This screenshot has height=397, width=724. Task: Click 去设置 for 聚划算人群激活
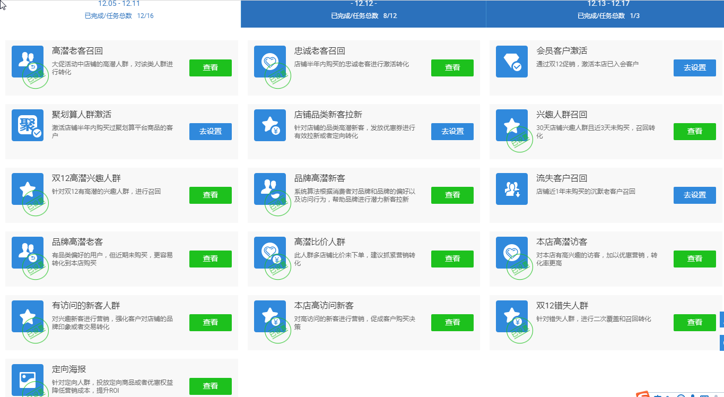click(211, 132)
